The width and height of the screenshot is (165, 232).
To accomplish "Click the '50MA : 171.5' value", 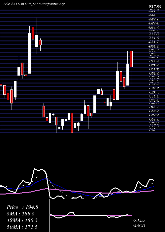I will click(22, 227).
